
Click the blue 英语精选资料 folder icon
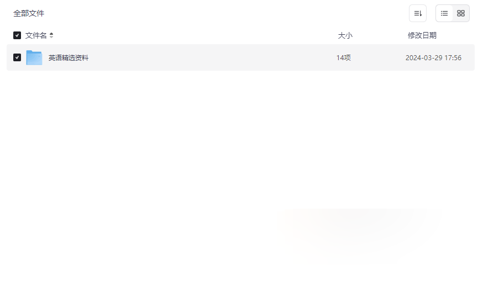tap(34, 57)
